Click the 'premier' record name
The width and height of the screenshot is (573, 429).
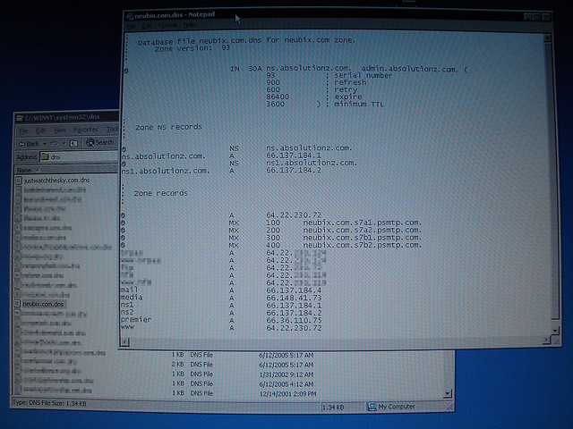pyautogui.click(x=136, y=320)
